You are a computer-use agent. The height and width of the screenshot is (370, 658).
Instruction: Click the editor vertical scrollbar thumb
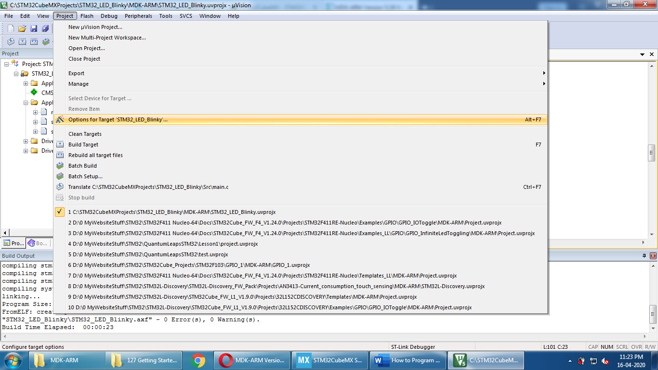tap(651, 153)
